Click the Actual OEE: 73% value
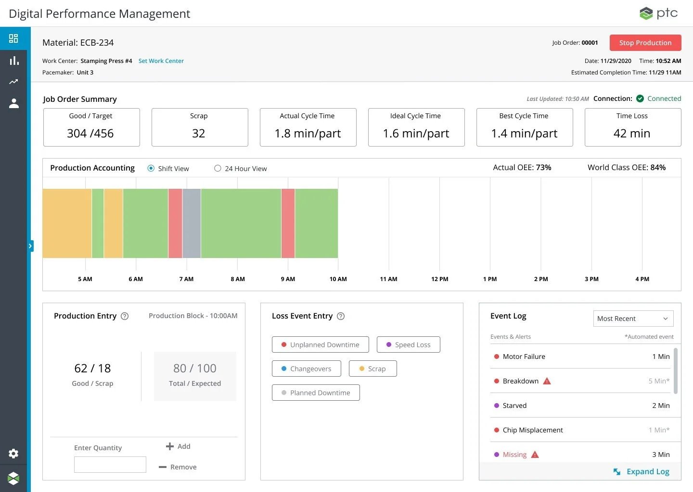This screenshot has width=693, height=492. (x=522, y=168)
